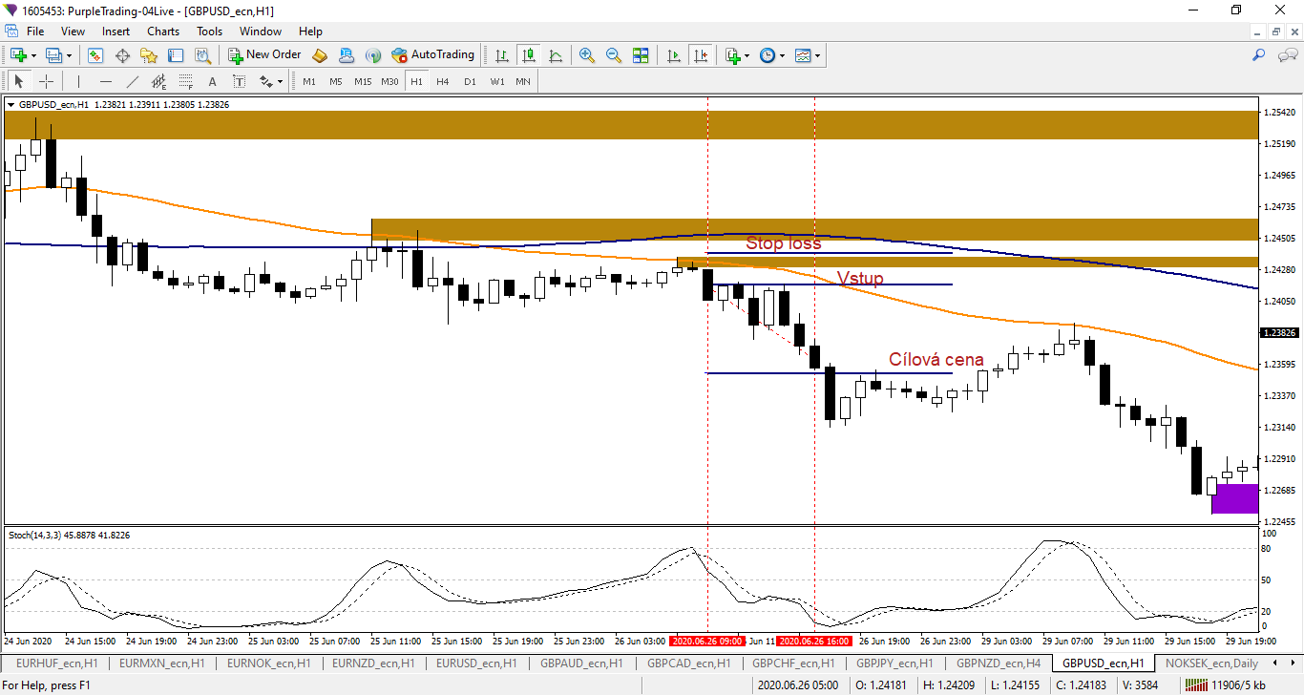Viewport: 1304px width, 695px height.
Task: Switch to the EURUSD_ecn,H1 chart tab
Action: pyautogui.click(x=475, y=663)
